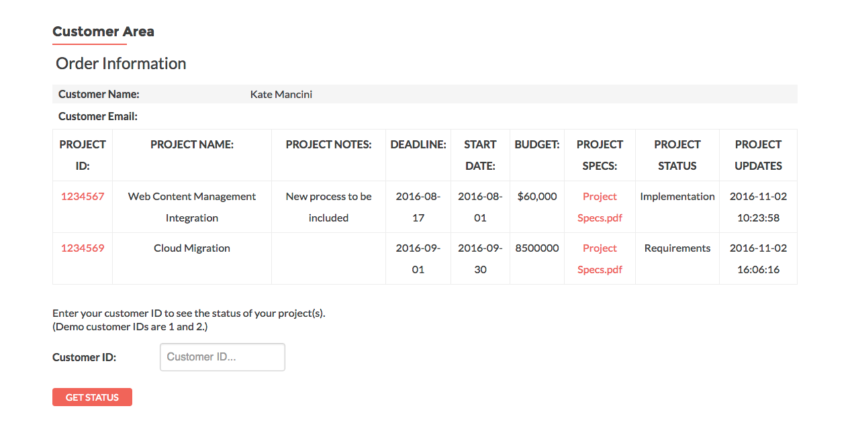Viewport: 852px width, 435px height.
Task: Open project ID 1234569 link
Action: [x=83, y=248]
